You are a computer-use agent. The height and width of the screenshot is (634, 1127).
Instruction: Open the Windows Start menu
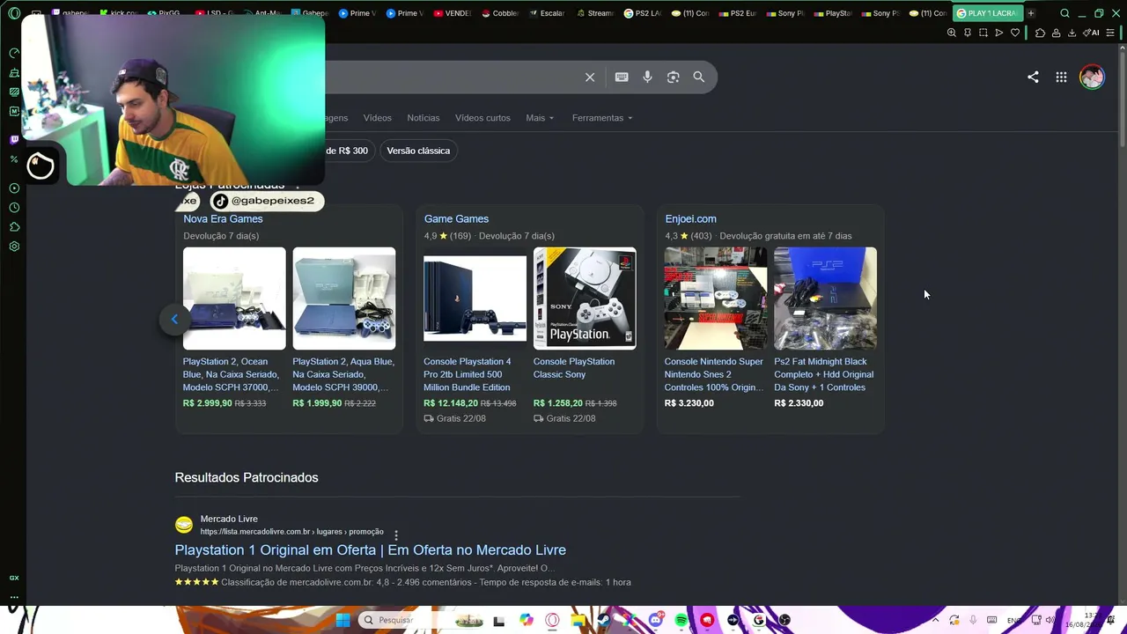(x=343, y=620)
